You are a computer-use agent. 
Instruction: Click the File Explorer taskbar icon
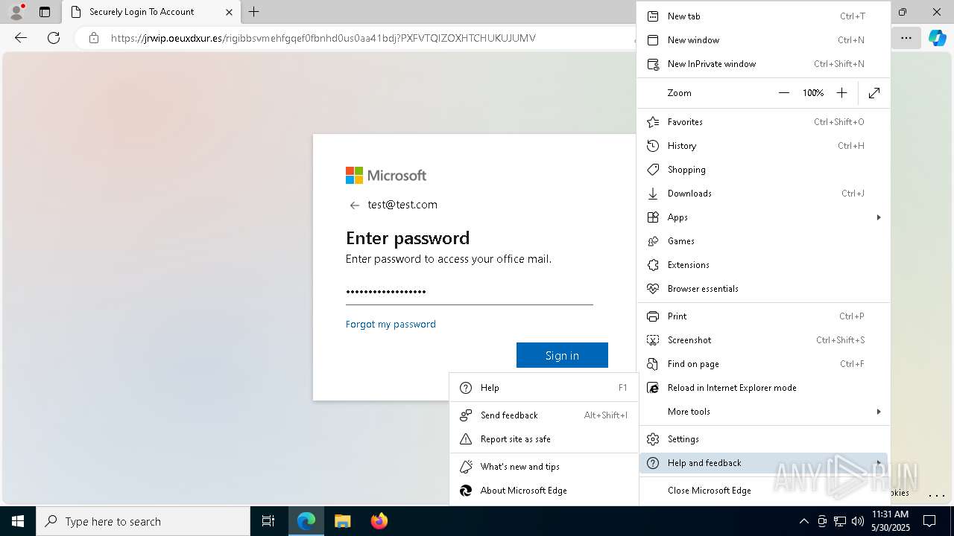(343, 521)
